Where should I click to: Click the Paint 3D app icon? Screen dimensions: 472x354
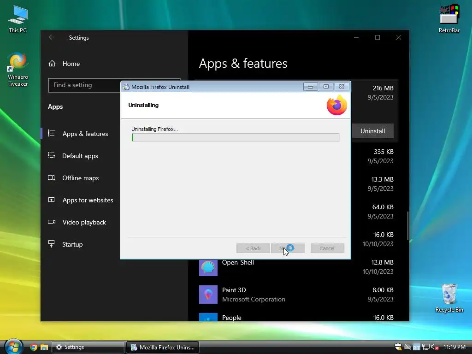tap(208, 295)
